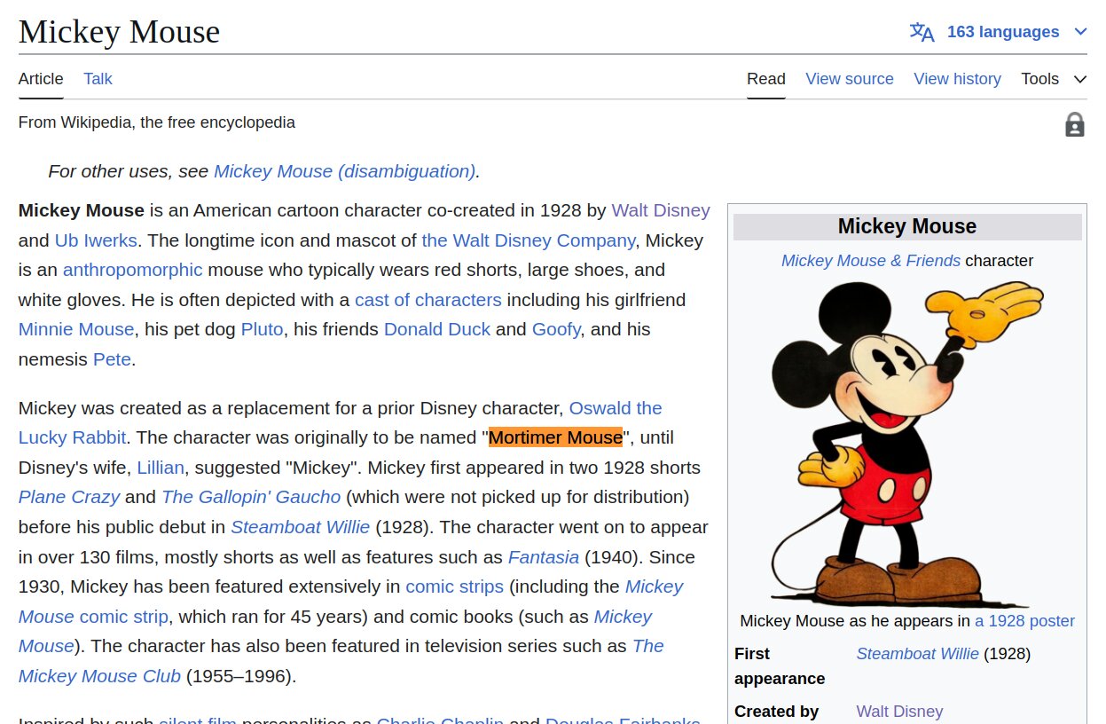
Task: Open the Donald Duck article link
Action: pyautogui.click(x=436, y=329)
